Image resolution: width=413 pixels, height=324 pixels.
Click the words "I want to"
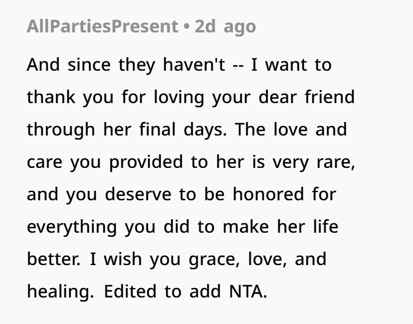click(x=291, y=64)
